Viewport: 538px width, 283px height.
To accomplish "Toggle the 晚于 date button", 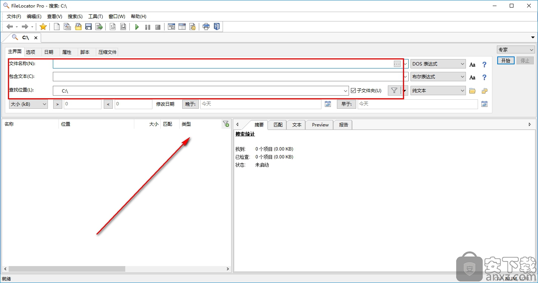I will click(x=191, y=104).
